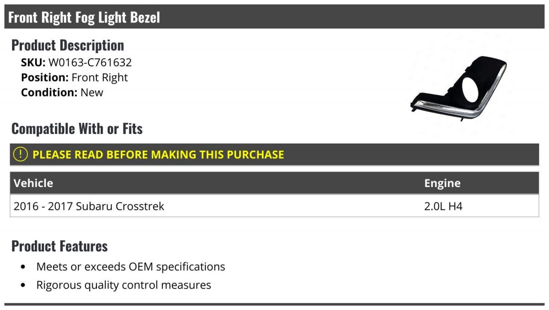Click the Rigorous quality control measures bullet
The image size is (549, 310).
tap(124, 285)
